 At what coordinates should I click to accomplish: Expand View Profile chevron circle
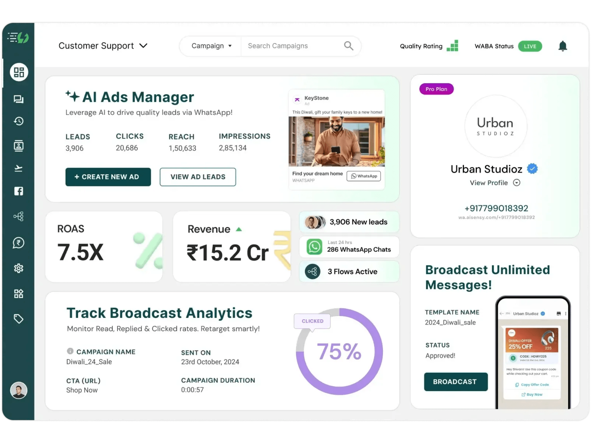pos(516,183)
